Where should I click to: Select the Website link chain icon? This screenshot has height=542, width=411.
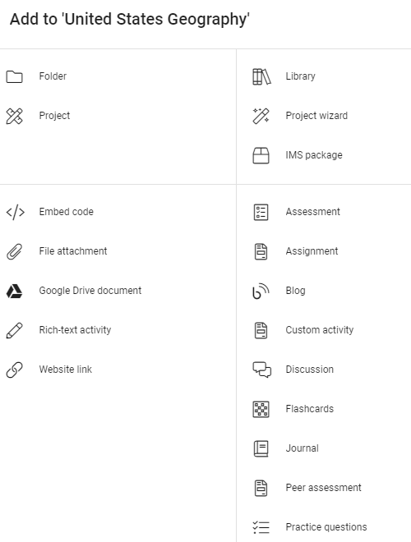coord(14,370)
